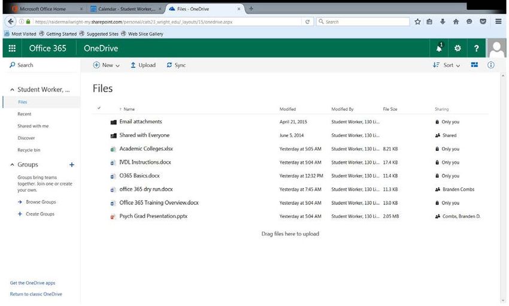509x306 pixels.
Task: Go to the browser home icon
Action: (456, 22)
